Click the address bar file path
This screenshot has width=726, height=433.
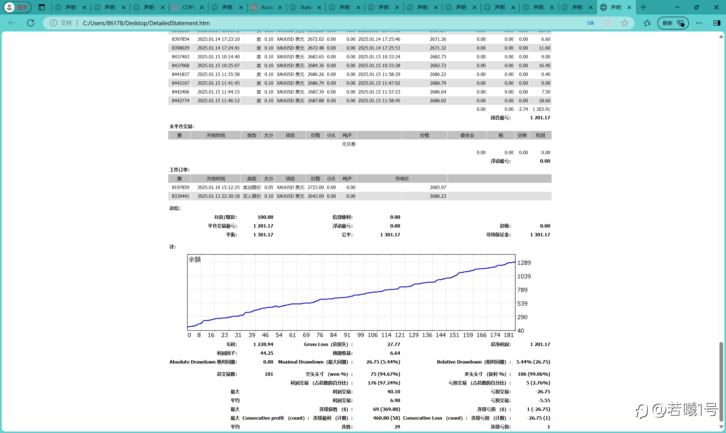pos(146,23)
